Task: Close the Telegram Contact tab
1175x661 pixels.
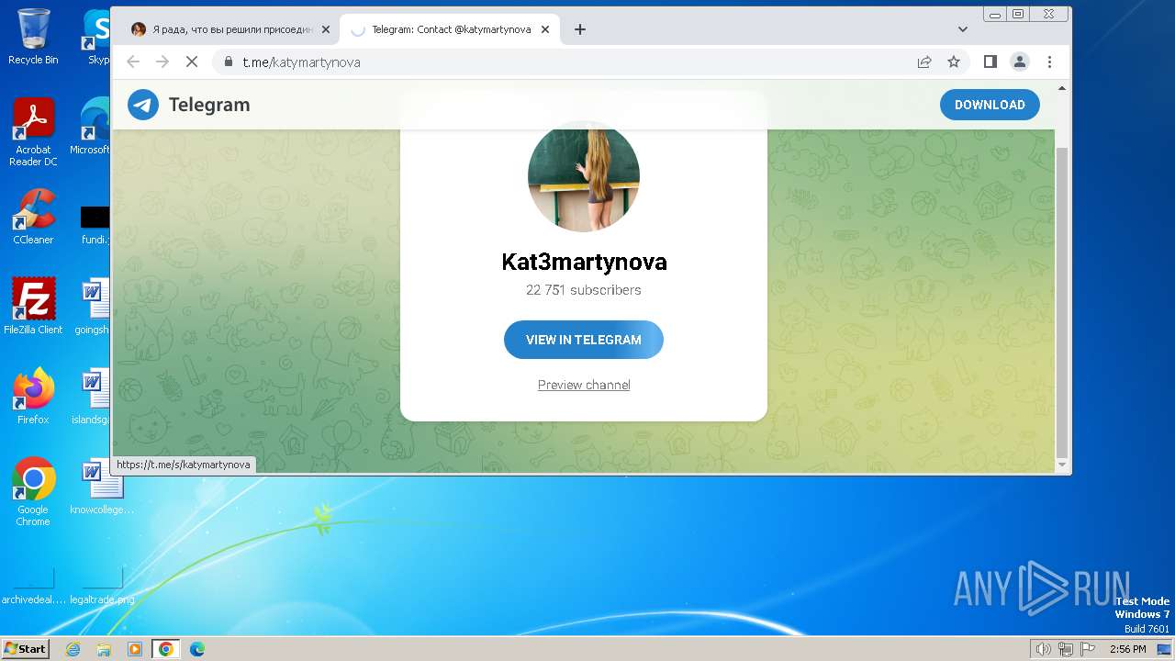Action: click(x=544, y=29)
